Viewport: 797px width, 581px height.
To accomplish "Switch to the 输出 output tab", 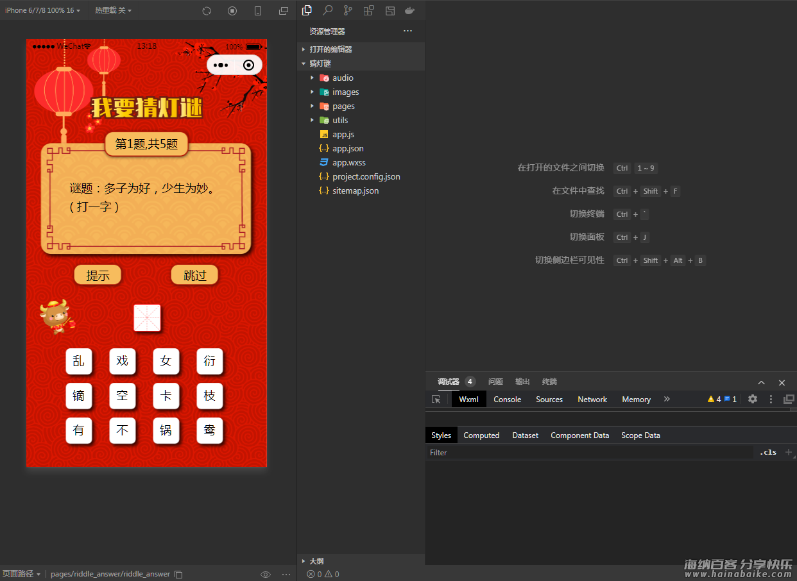I will pyautogui.click(x=522, y=382).
